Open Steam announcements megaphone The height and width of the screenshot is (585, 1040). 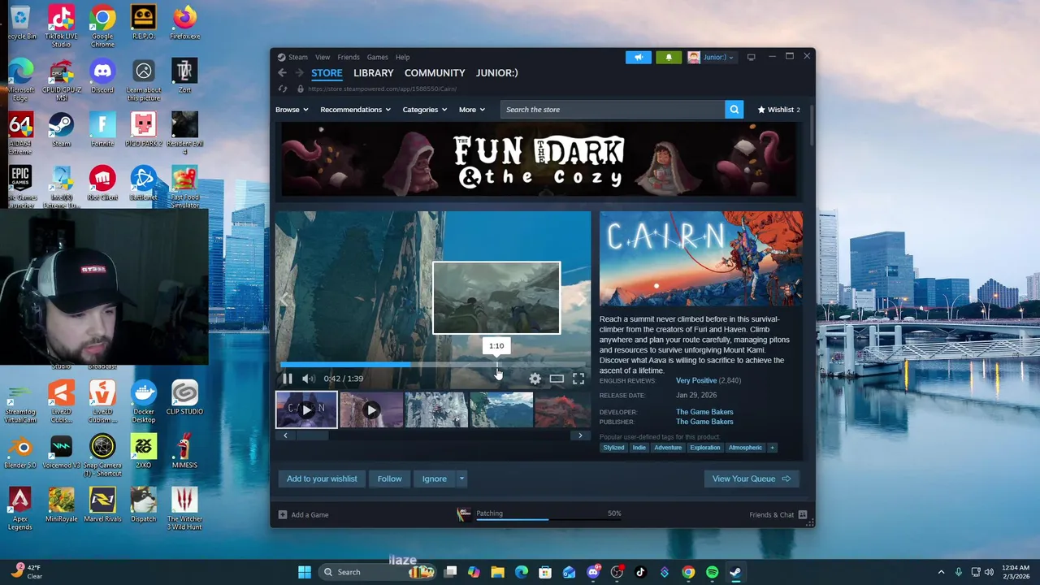[x=639, y=57]
